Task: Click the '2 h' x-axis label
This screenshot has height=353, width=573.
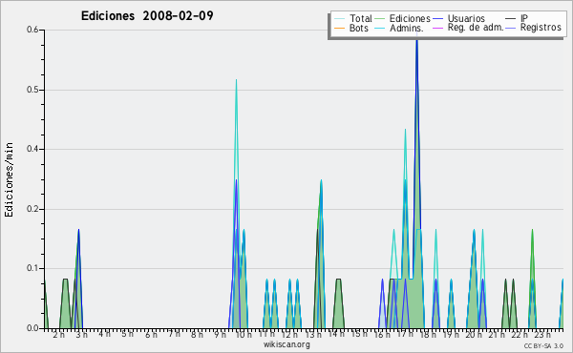Action: [x=59, y=334]
